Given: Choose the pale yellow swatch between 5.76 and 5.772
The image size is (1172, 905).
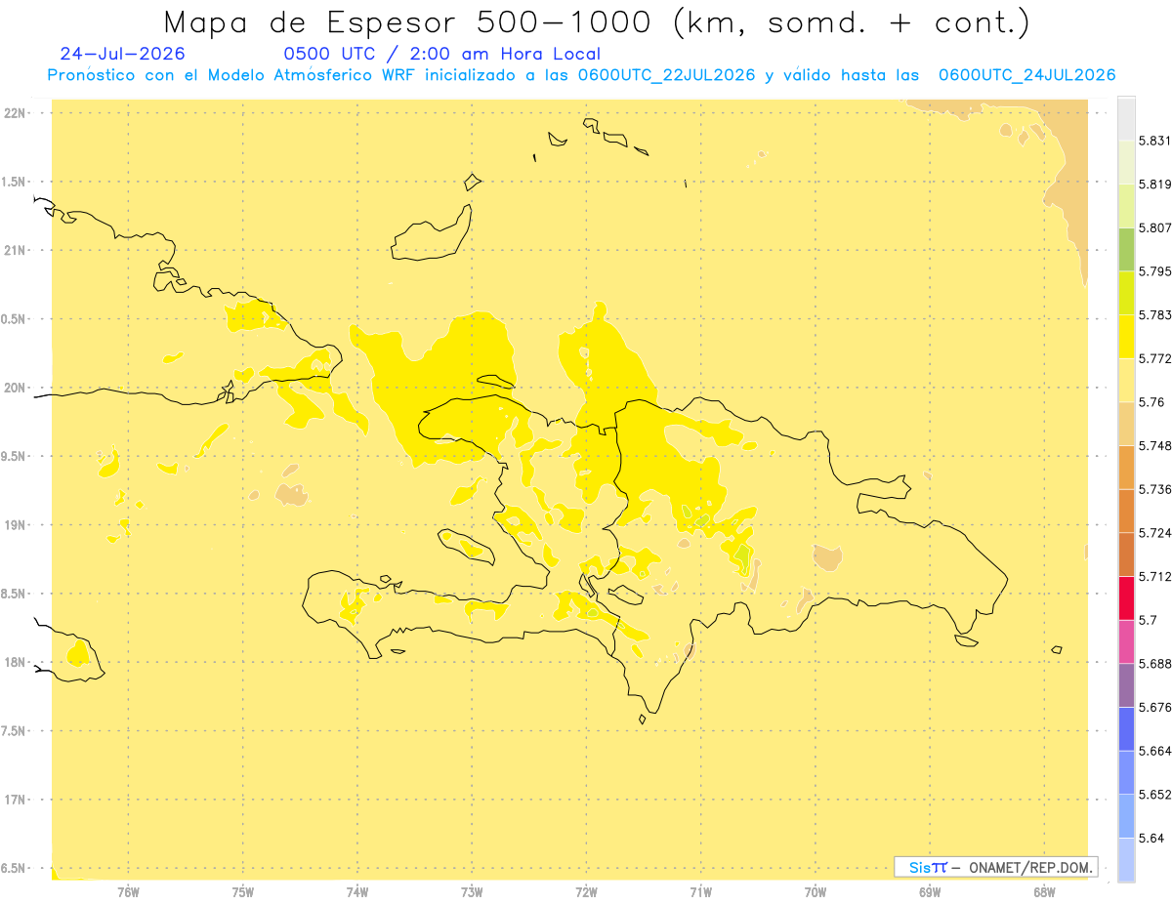Looking at the screenshot, I should (x=1126, y=380).
